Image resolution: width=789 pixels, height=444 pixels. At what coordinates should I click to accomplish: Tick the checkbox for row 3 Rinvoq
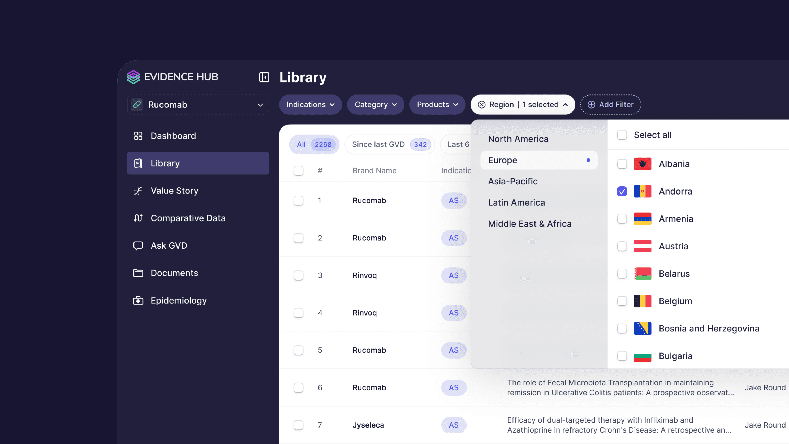pyautogui.click(x=298, y=275)
